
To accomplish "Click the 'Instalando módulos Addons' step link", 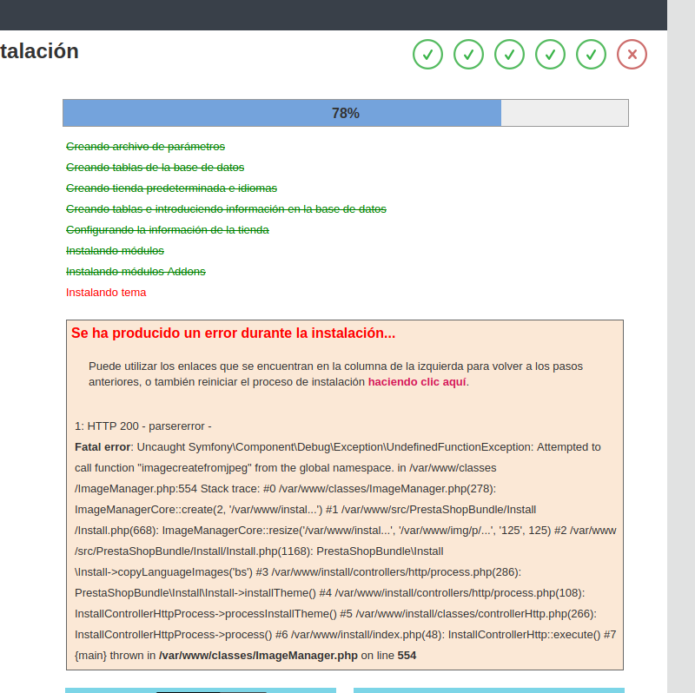I will (x=136, y=271).
